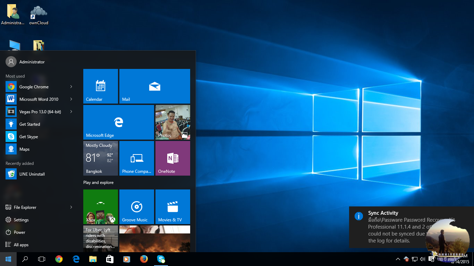Click the Windows Start button
474x266 pixels.
[x=8, y=259]
